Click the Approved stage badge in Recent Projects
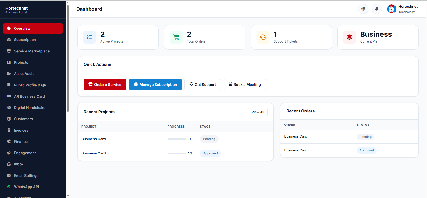 [x=210, y=153]
